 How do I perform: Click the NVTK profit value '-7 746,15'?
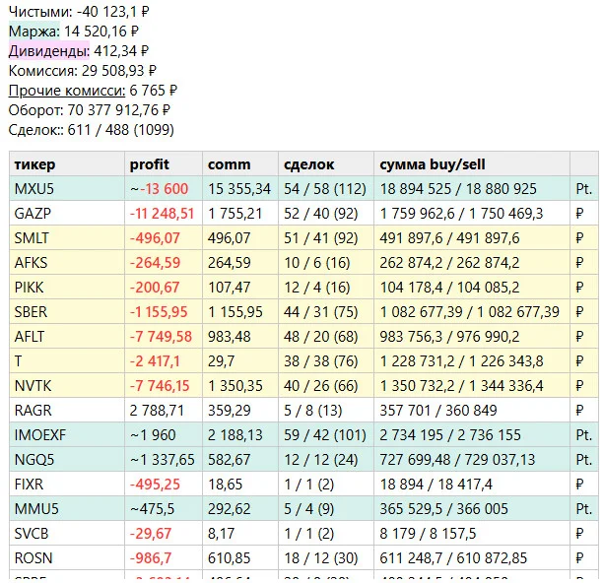(x=160, y=385)
